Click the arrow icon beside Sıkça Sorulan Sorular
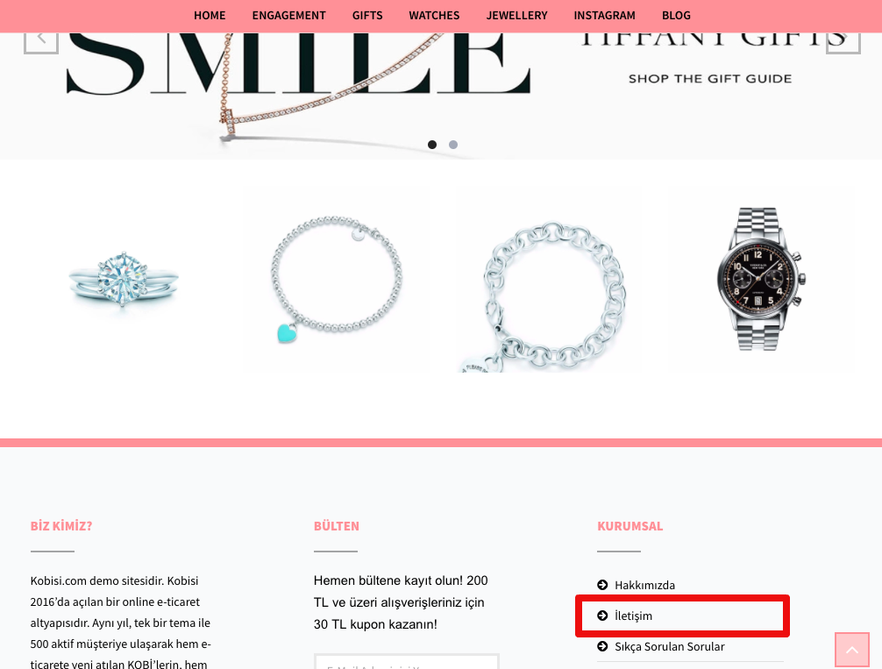 click(x=602, y=646)
